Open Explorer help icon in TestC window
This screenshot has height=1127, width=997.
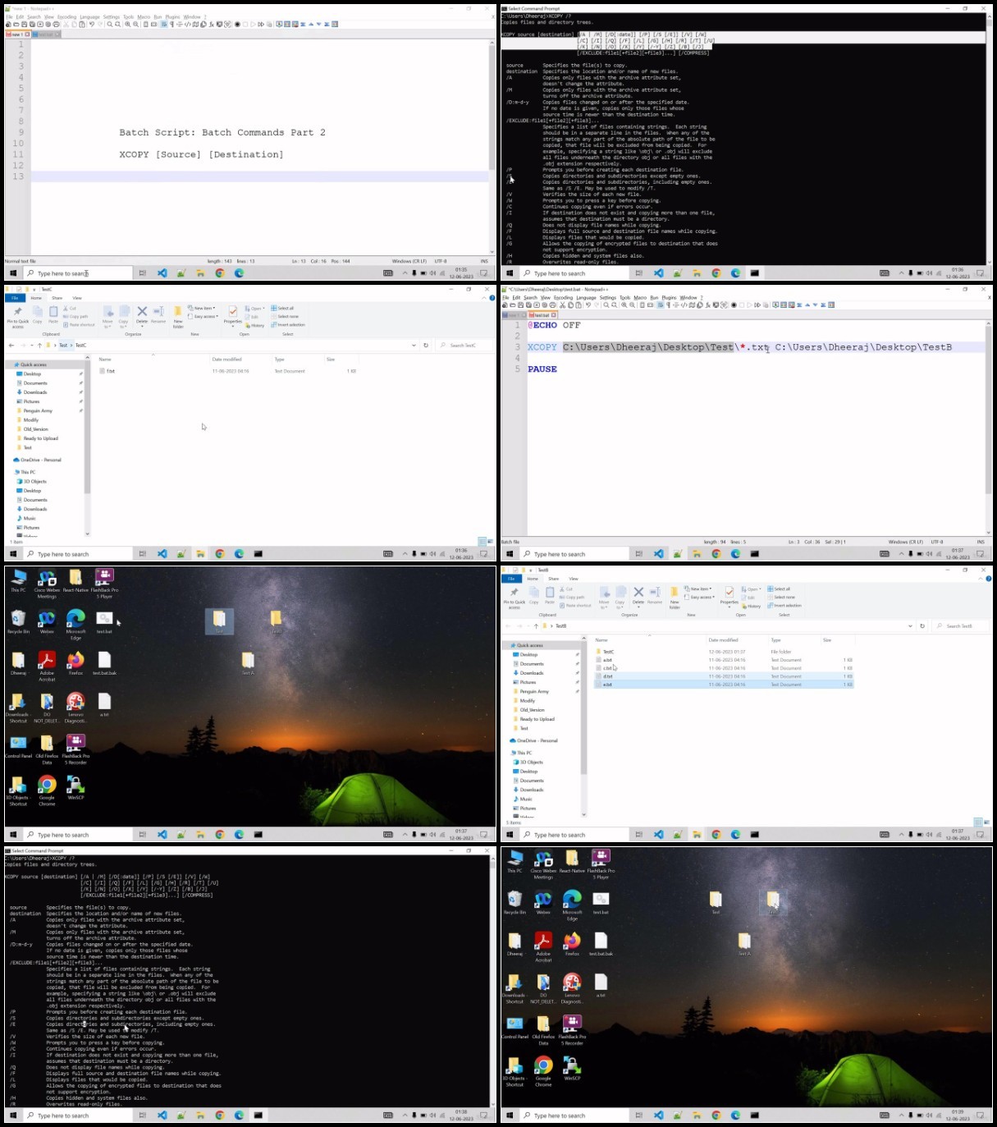pos(492,298)
